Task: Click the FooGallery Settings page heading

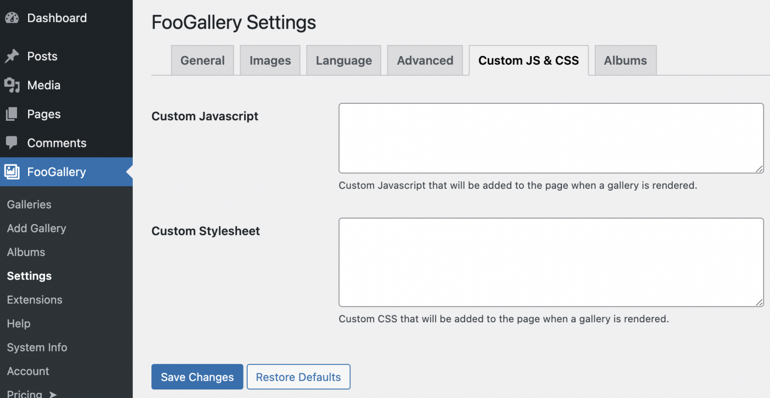Action: tap(234, 23)
